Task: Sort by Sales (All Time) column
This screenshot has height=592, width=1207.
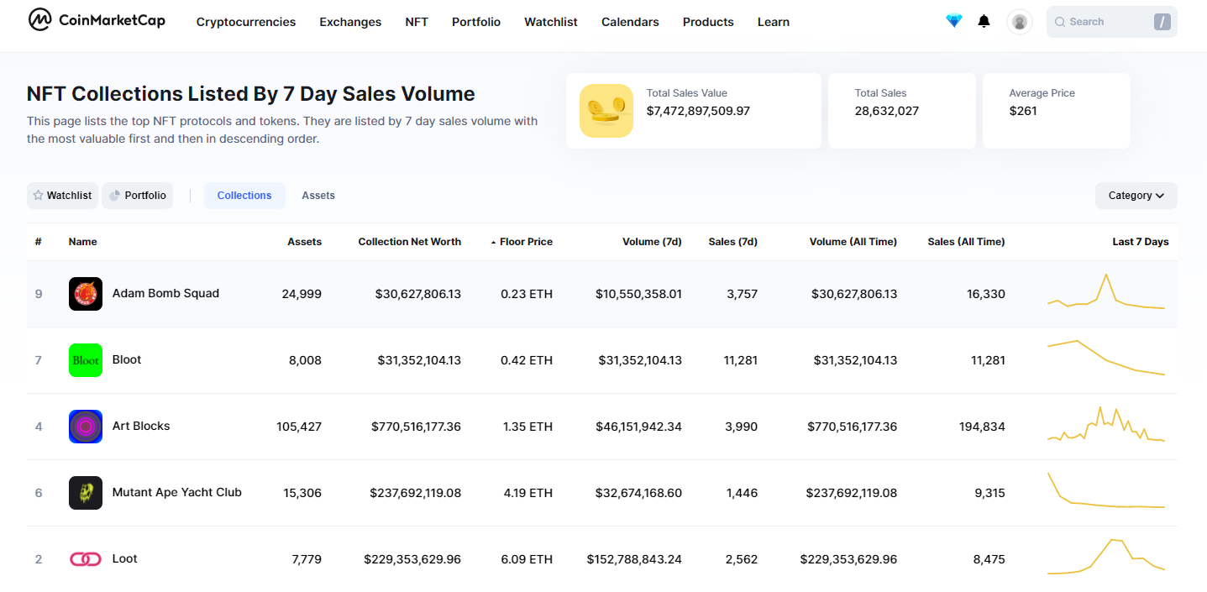Action: click(x=967, y=242)
